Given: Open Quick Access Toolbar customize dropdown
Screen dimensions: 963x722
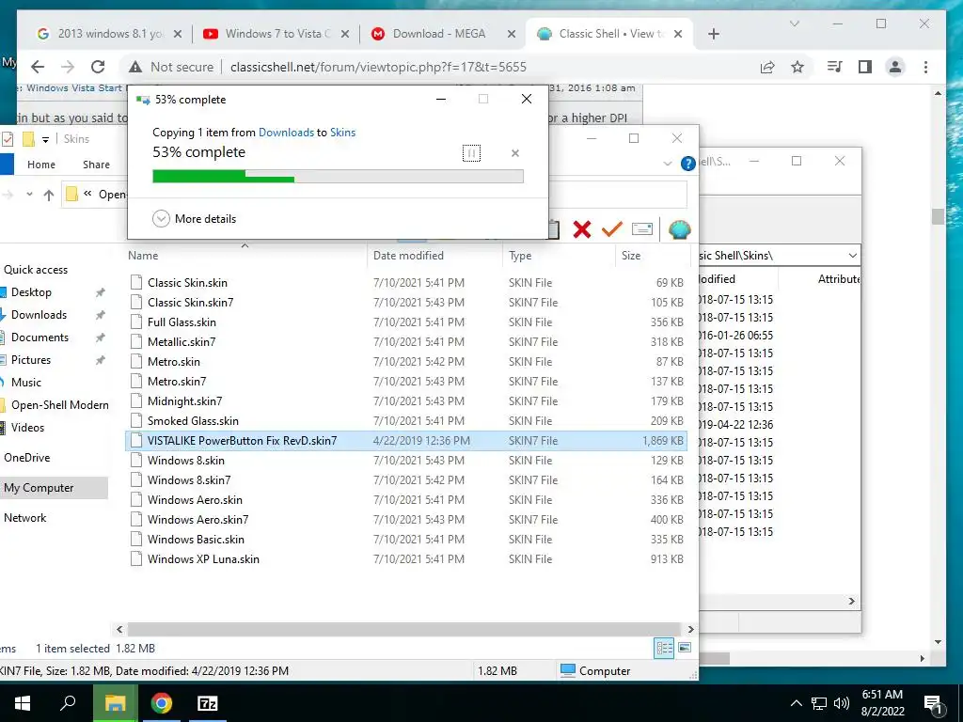Looking at the screenshot, I should point(45,139).
